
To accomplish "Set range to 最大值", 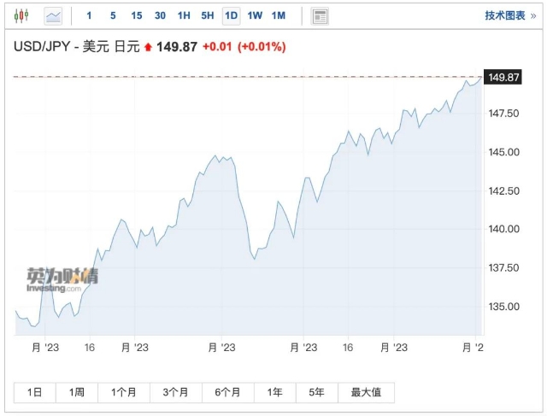I will point(367,393).
